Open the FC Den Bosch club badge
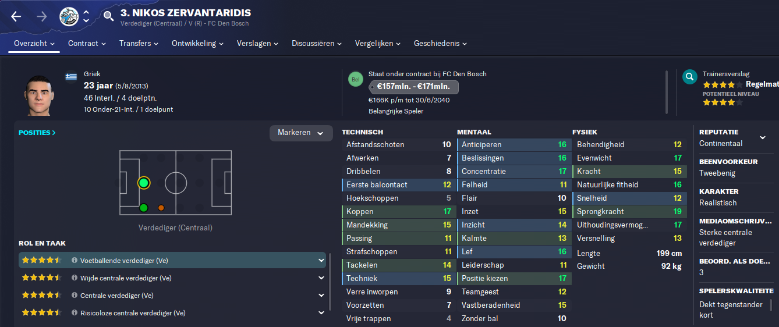Viewport: 779px width, 327px height. 69,16
